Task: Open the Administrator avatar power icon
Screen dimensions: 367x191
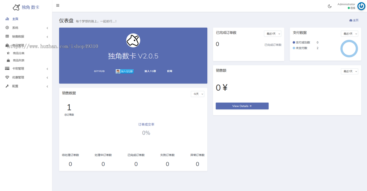Action: click(x=361, y=6)
